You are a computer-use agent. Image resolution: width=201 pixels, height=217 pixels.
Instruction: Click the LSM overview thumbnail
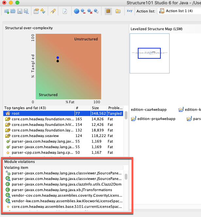point(150,53)
